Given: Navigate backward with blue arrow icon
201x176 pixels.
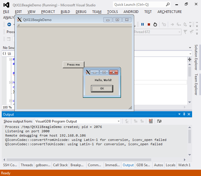Looking at the screenshot, I should (x=9, y=24).
